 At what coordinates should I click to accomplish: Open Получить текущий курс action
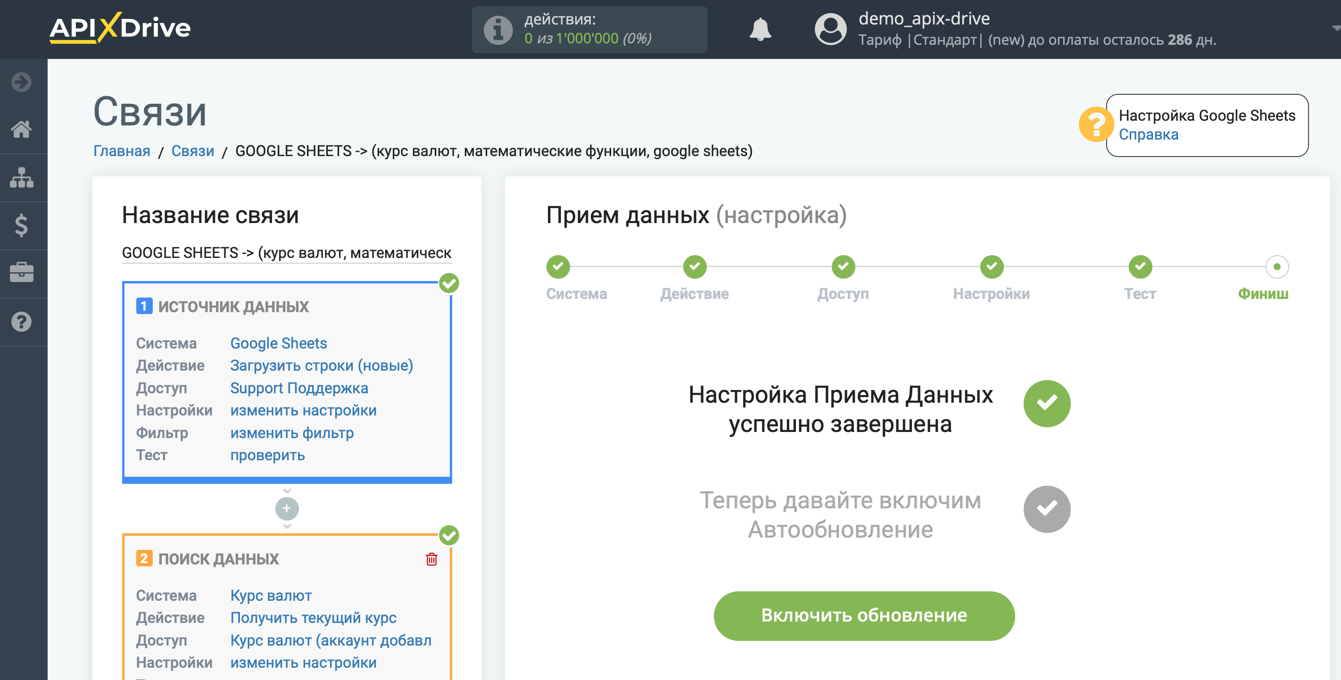313,618
